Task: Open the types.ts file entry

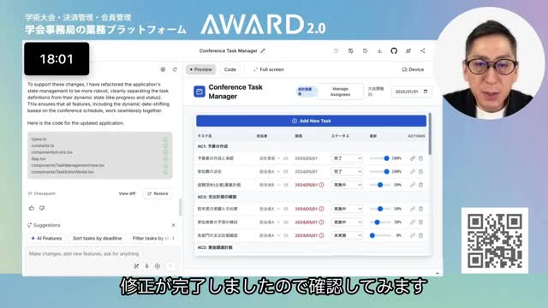Action: (x=39, y=139)
